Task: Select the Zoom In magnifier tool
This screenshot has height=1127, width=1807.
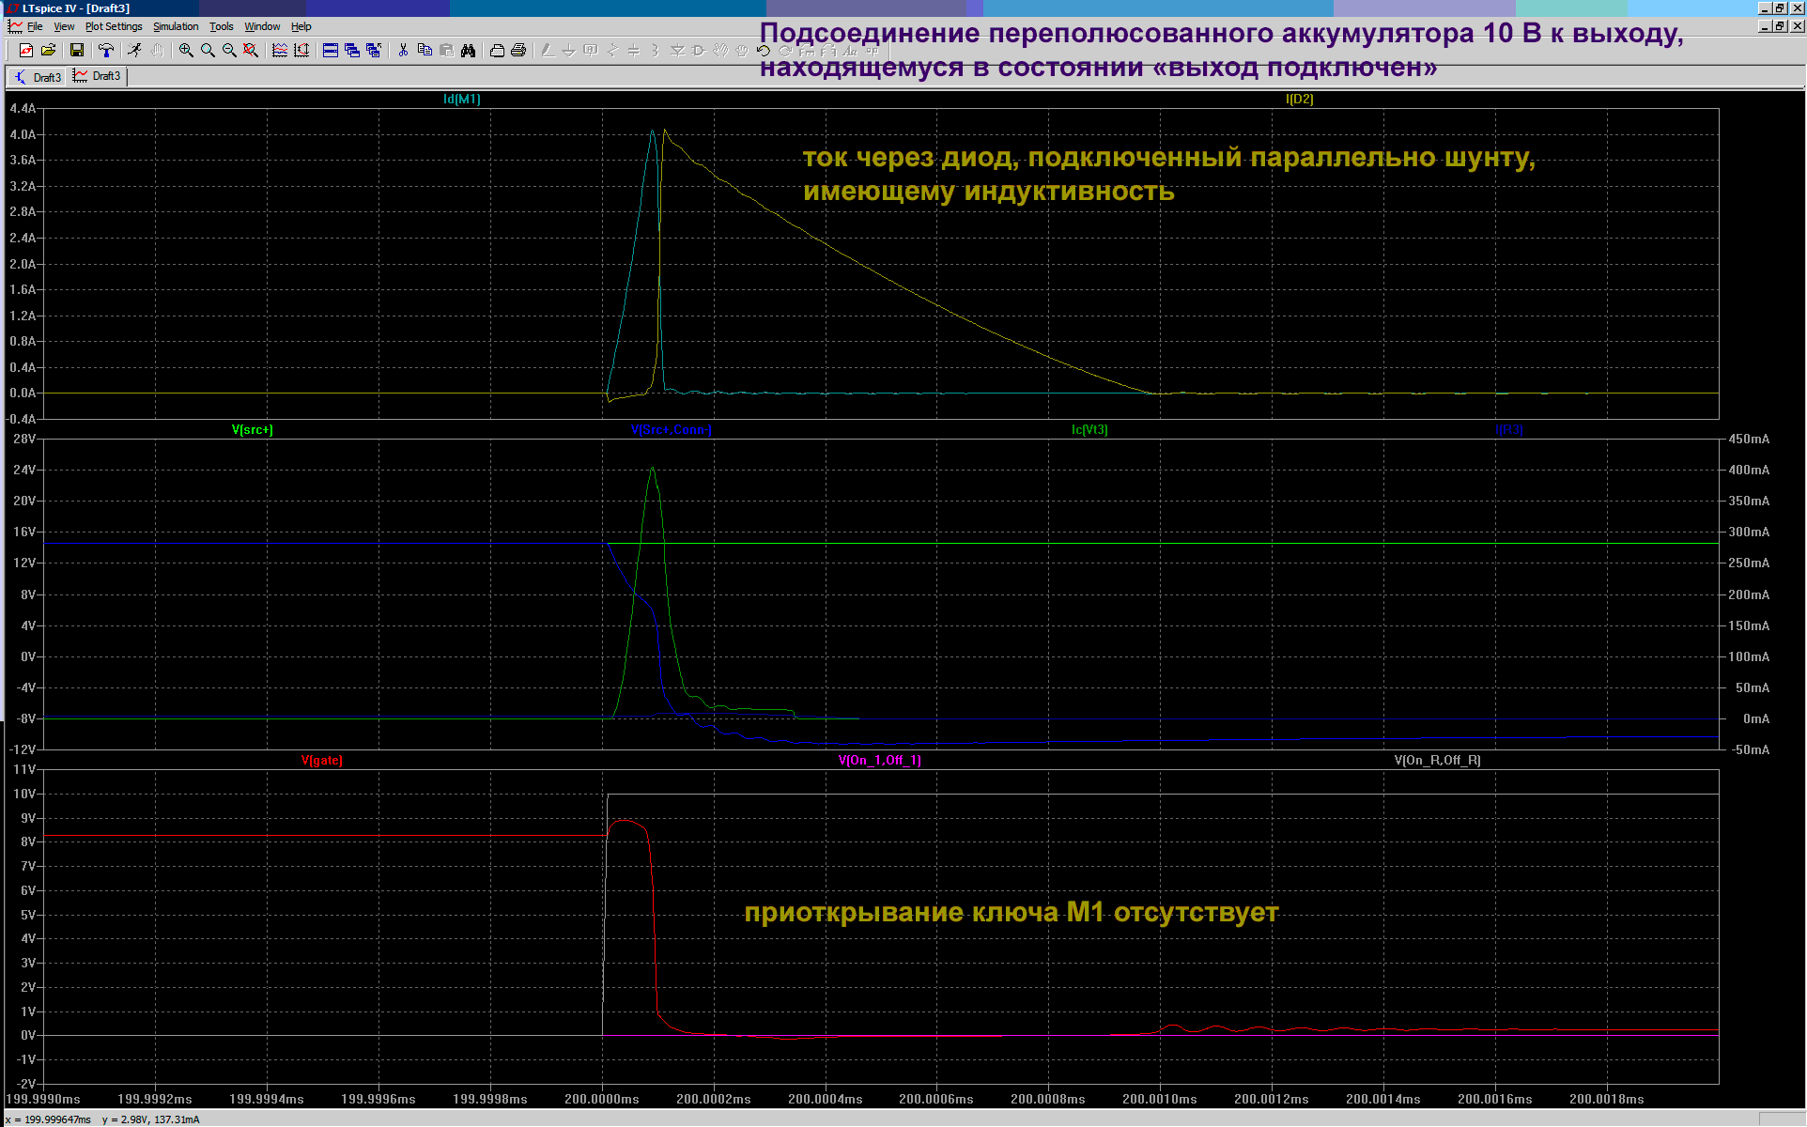Action: coord(186,50)
